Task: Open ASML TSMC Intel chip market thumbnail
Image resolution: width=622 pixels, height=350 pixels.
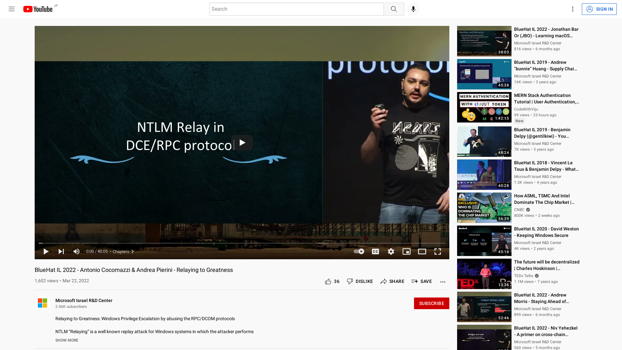Action: [484, 208]
